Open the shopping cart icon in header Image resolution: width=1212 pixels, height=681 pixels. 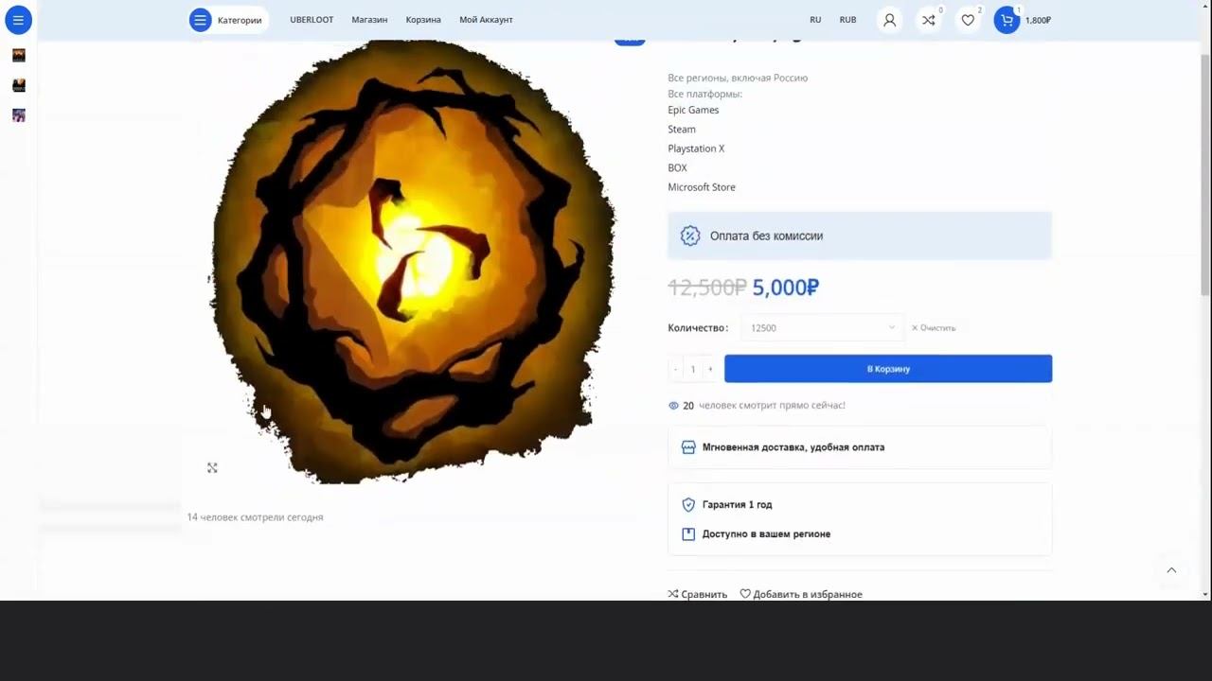(1007, 20)
